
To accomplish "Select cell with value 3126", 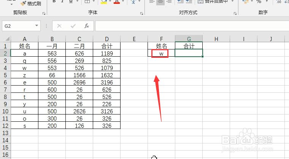I will tap(107, 111).
